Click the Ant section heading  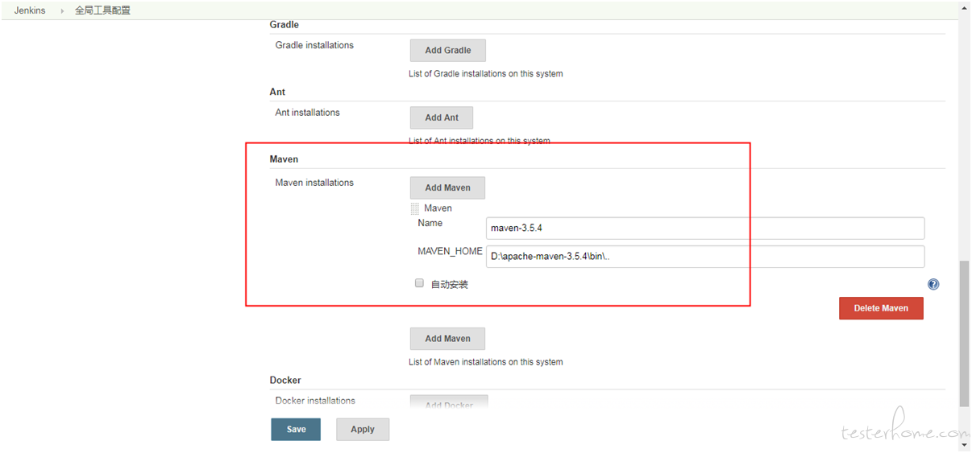277,92
